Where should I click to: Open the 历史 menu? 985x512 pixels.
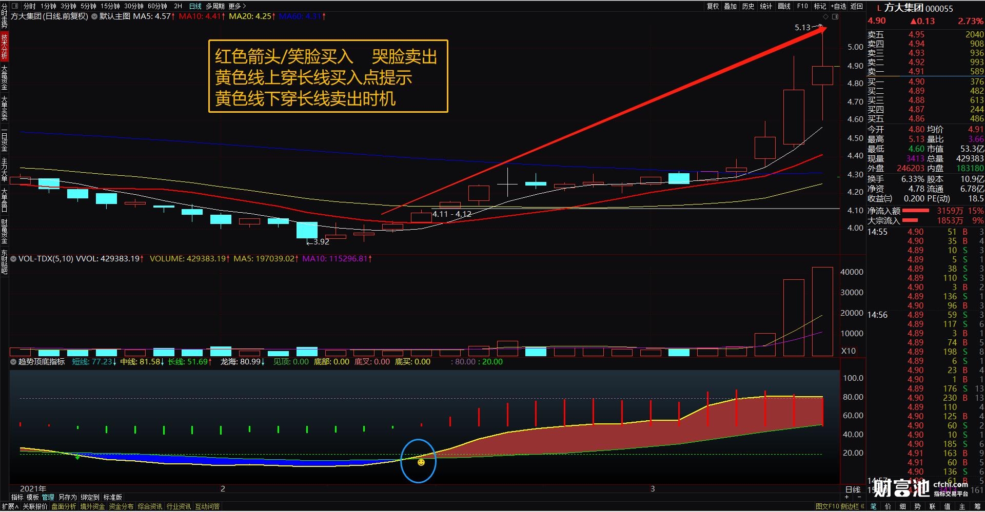pyautogui.click(x=748, y=6)
